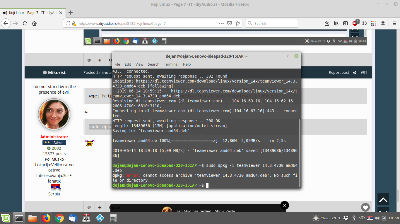Image resolution: width=400 pixels, height=224 pixels.
Task: Bookmark this page with the star icon
Action: point(238,23)
